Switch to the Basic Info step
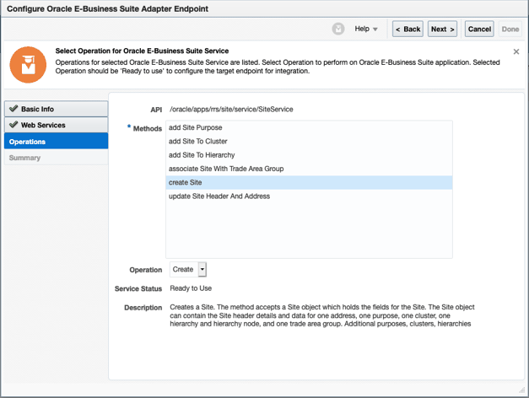The width and height of the screenshot is (529, 398). [37, 109]
